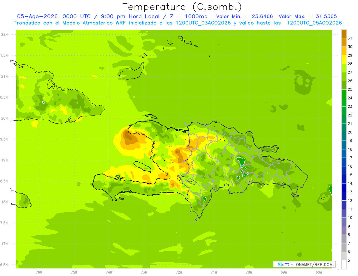Click the 21N latitude label
The height and width of the screenshot is (276, 358).
4,76
